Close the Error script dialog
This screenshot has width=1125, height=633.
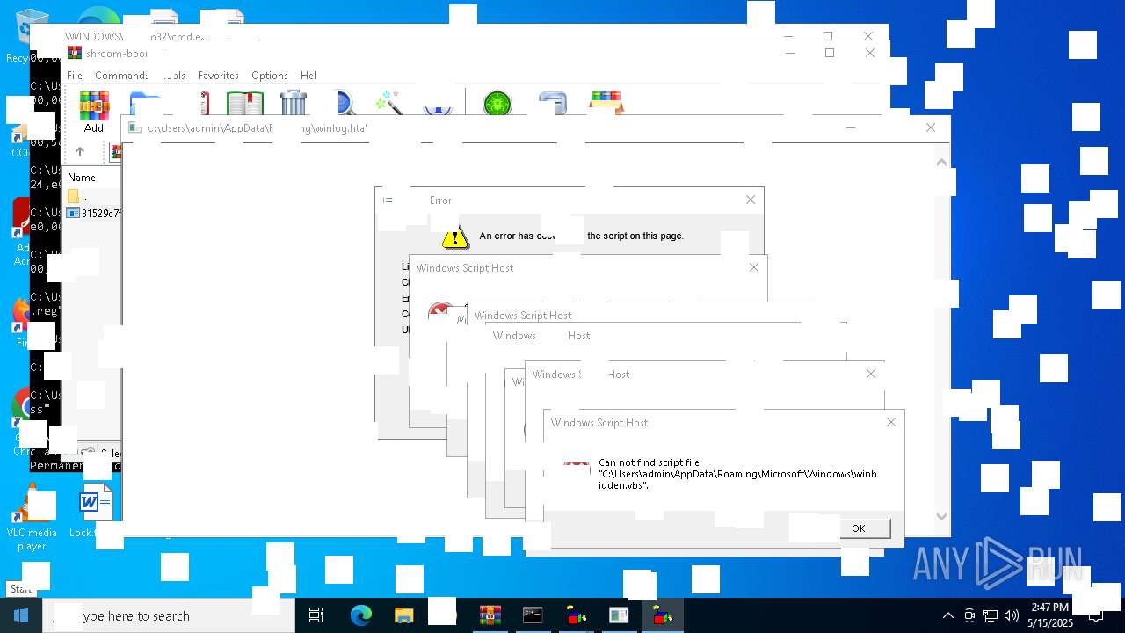pyautogui.click(x=751, y=200)
